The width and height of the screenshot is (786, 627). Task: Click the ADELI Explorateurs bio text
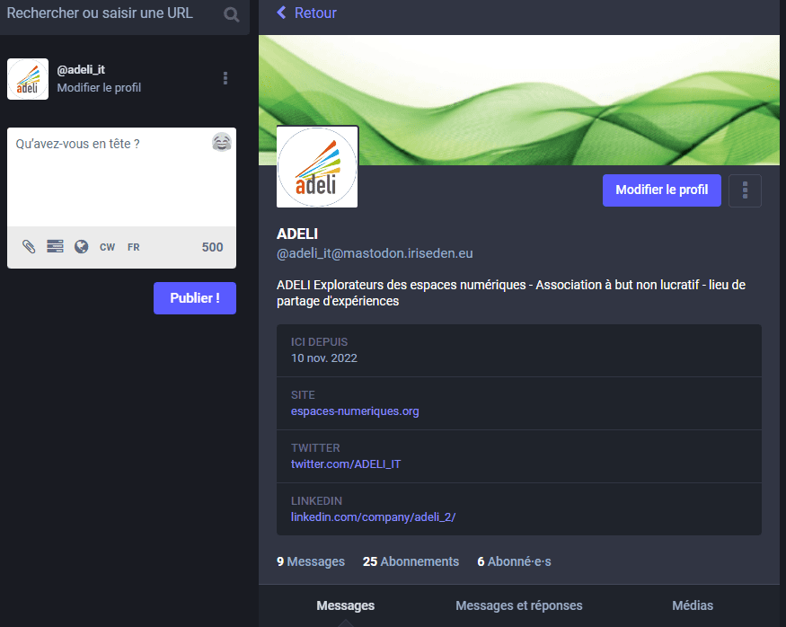[511, 293]
